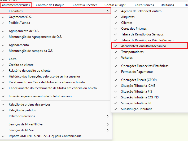Image resolution: width=188 pixels, height=141 pixels.
Task: Open the Faturamento/Vendas menu
Action: click(x=15, y=5)
